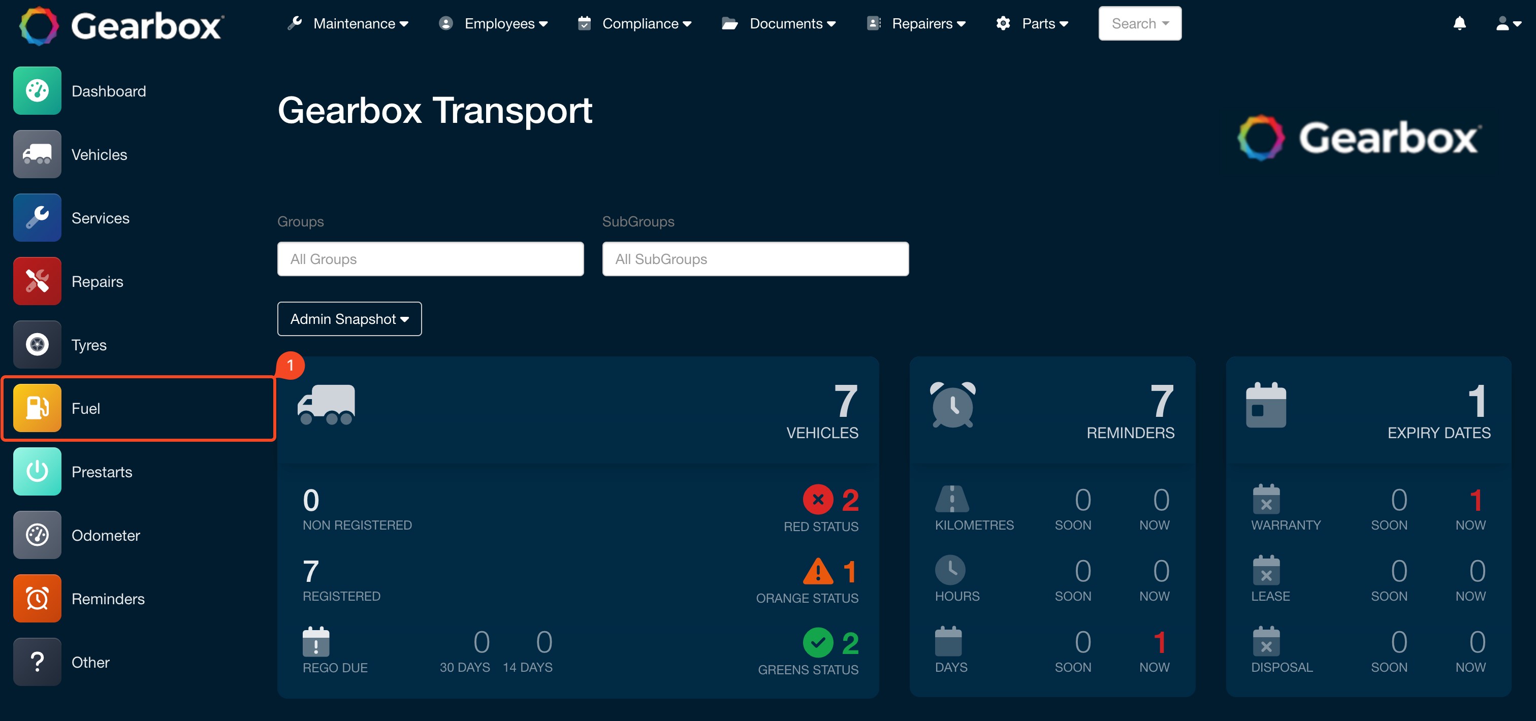Viewport: 1536px width, 721px height.
Task: Click the Reminders alarm clock icon
Action: tap(37, 598)
